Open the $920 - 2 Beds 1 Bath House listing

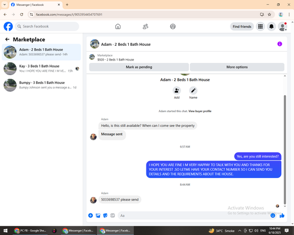point(116,59)
